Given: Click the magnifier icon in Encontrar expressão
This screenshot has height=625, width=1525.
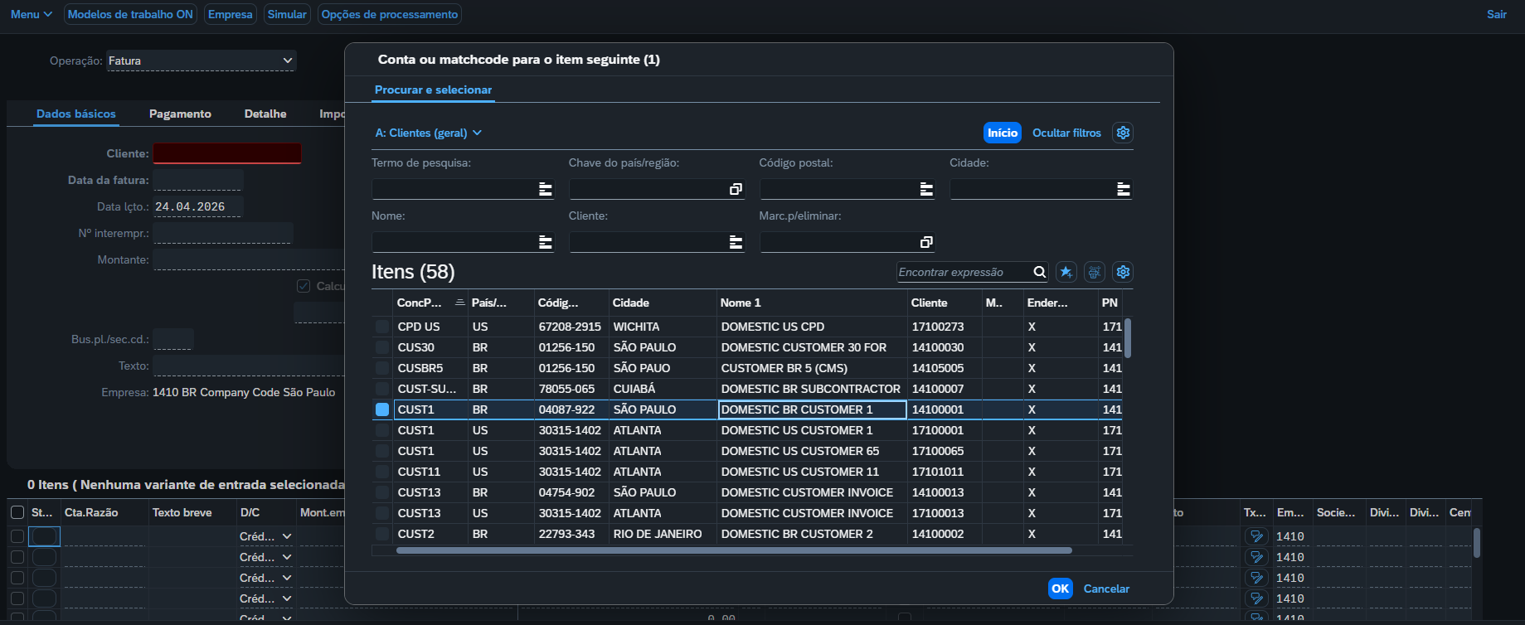Looking at the screenshot, I should coord(1040,272).
